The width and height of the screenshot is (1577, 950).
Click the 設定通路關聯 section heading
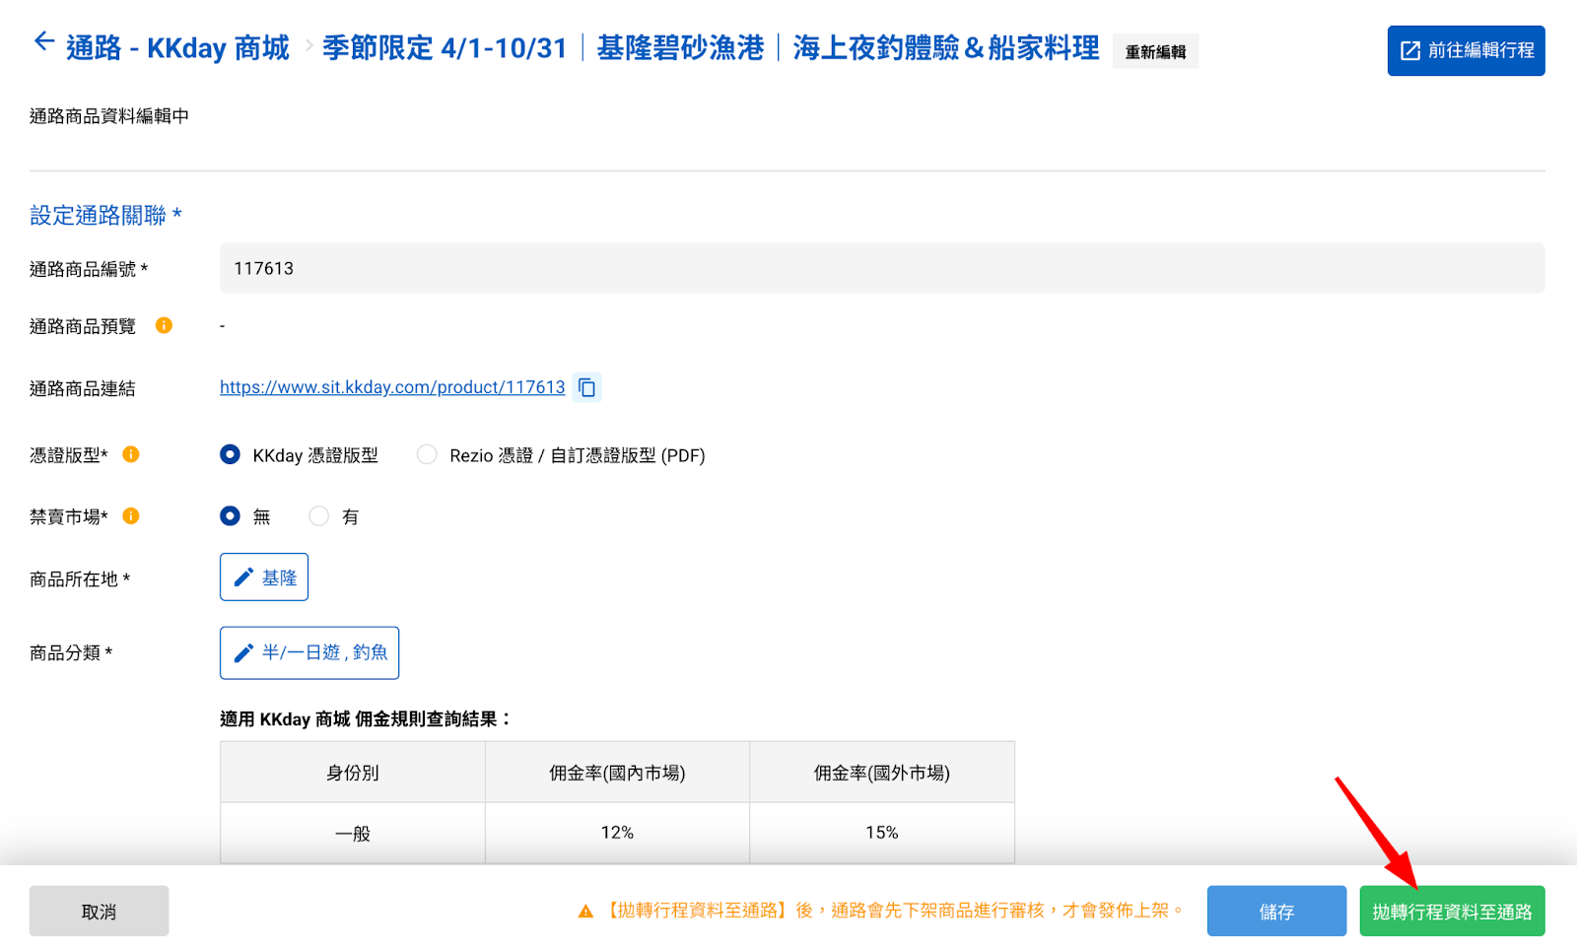(105, 215)
